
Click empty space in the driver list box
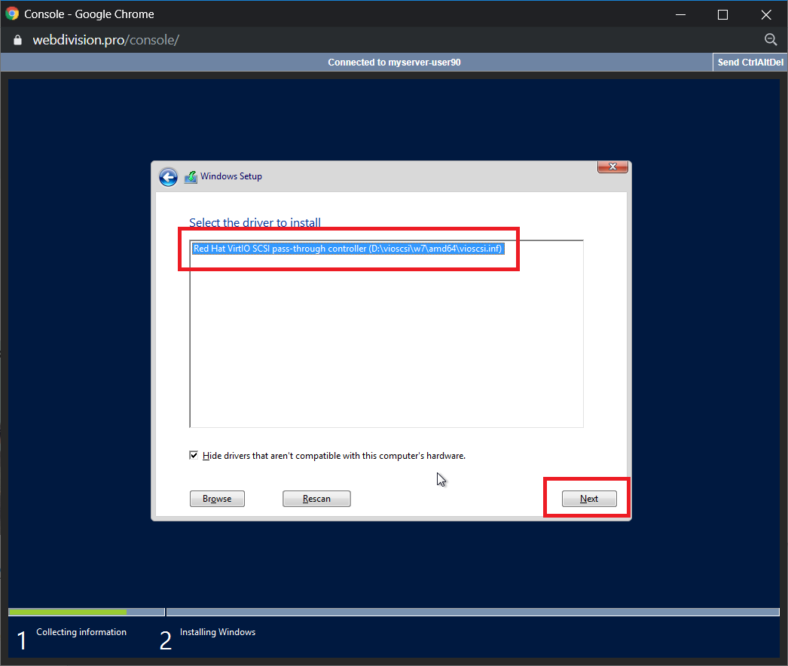386,347
